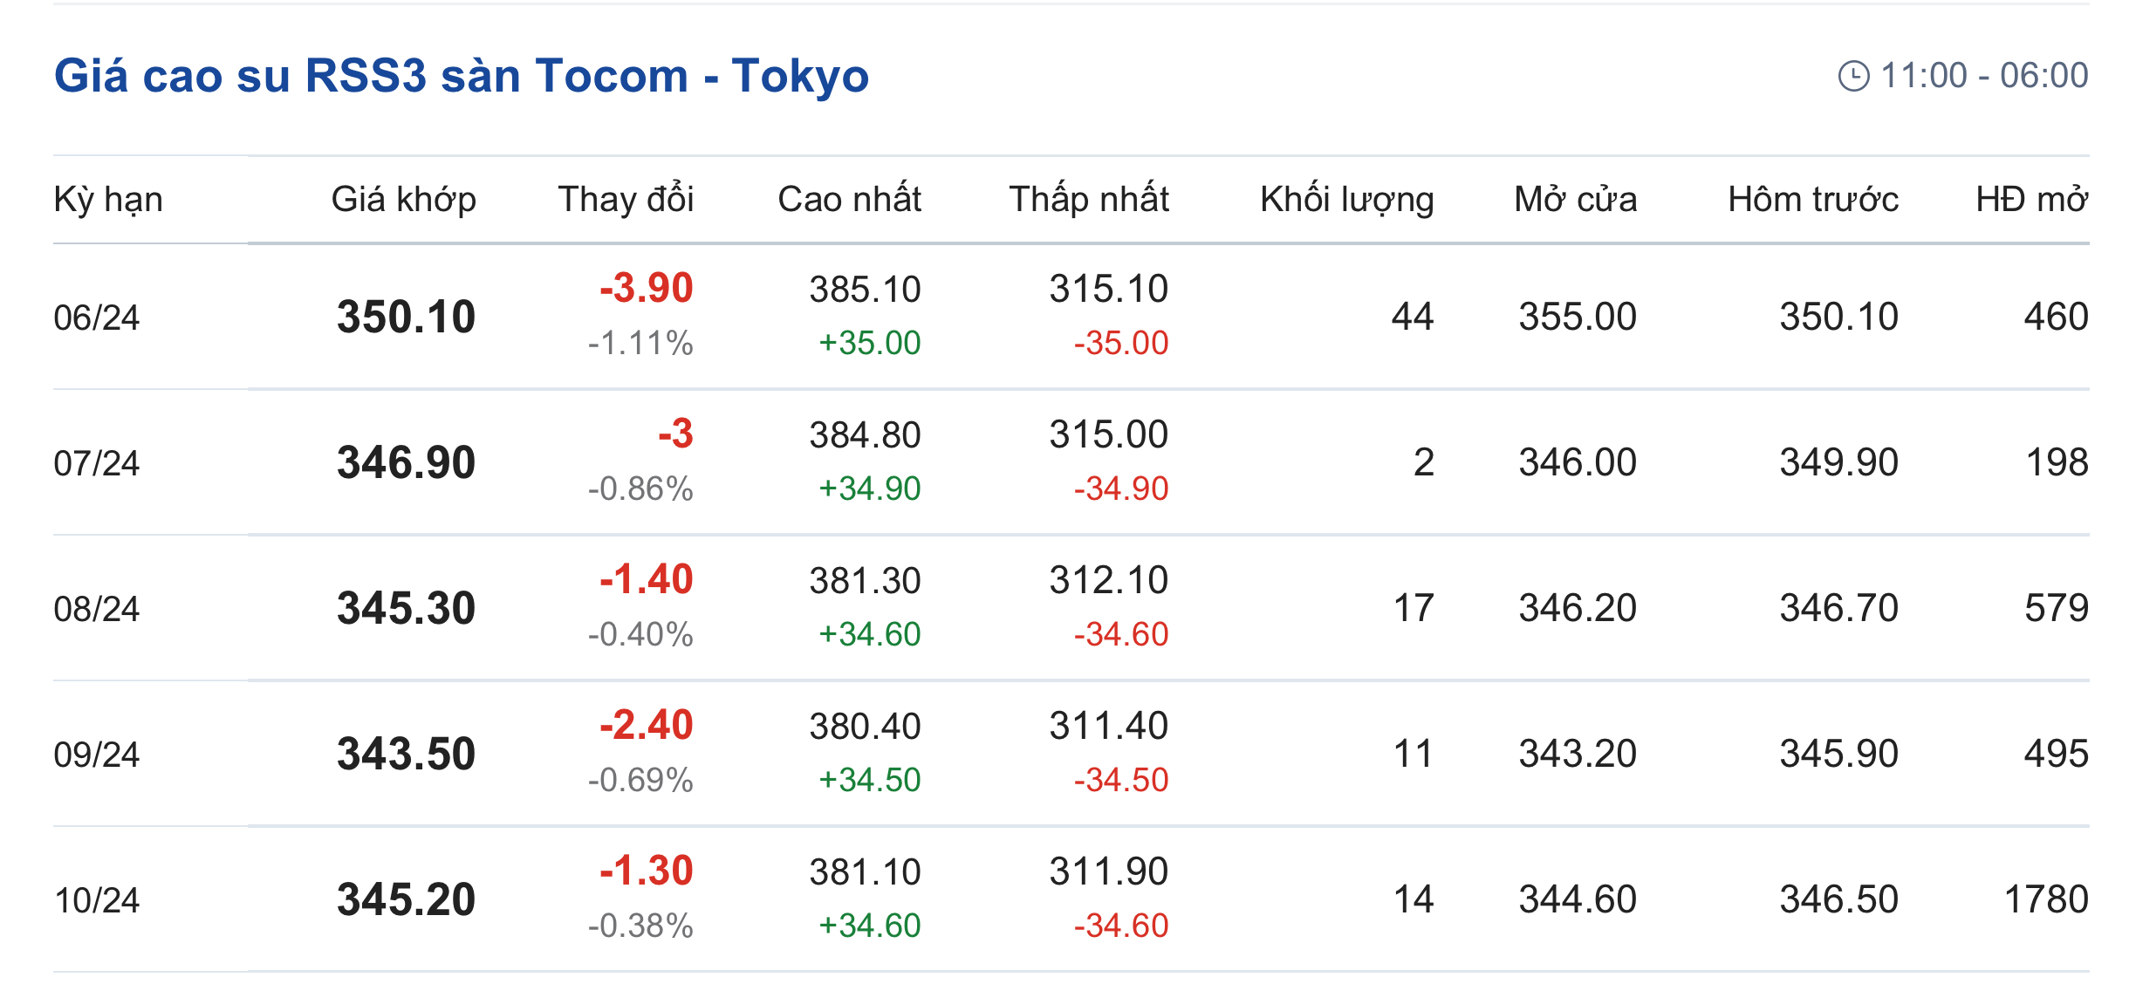Click the 11:00 - 06:00 time range

point(1983,76)
